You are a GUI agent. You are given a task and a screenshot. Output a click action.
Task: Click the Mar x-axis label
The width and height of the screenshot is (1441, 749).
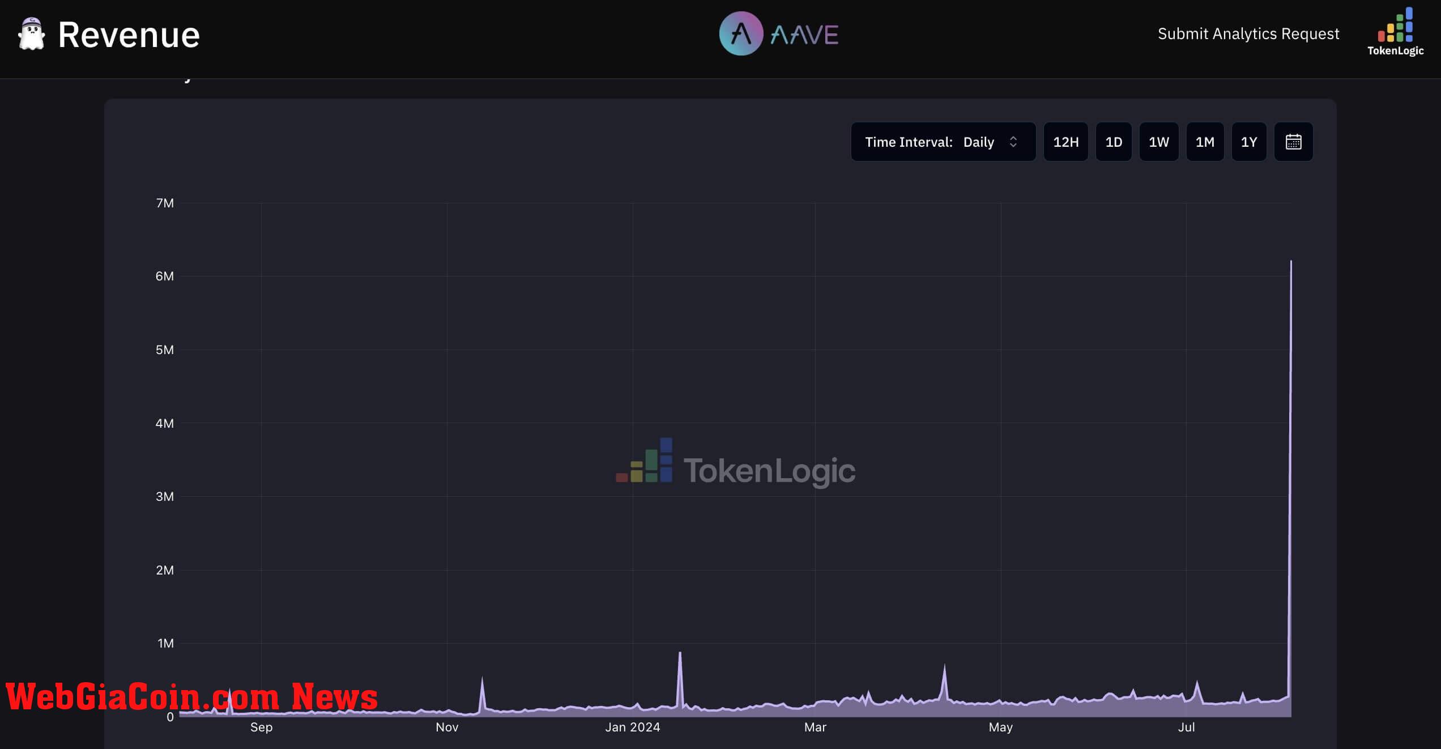815,727
